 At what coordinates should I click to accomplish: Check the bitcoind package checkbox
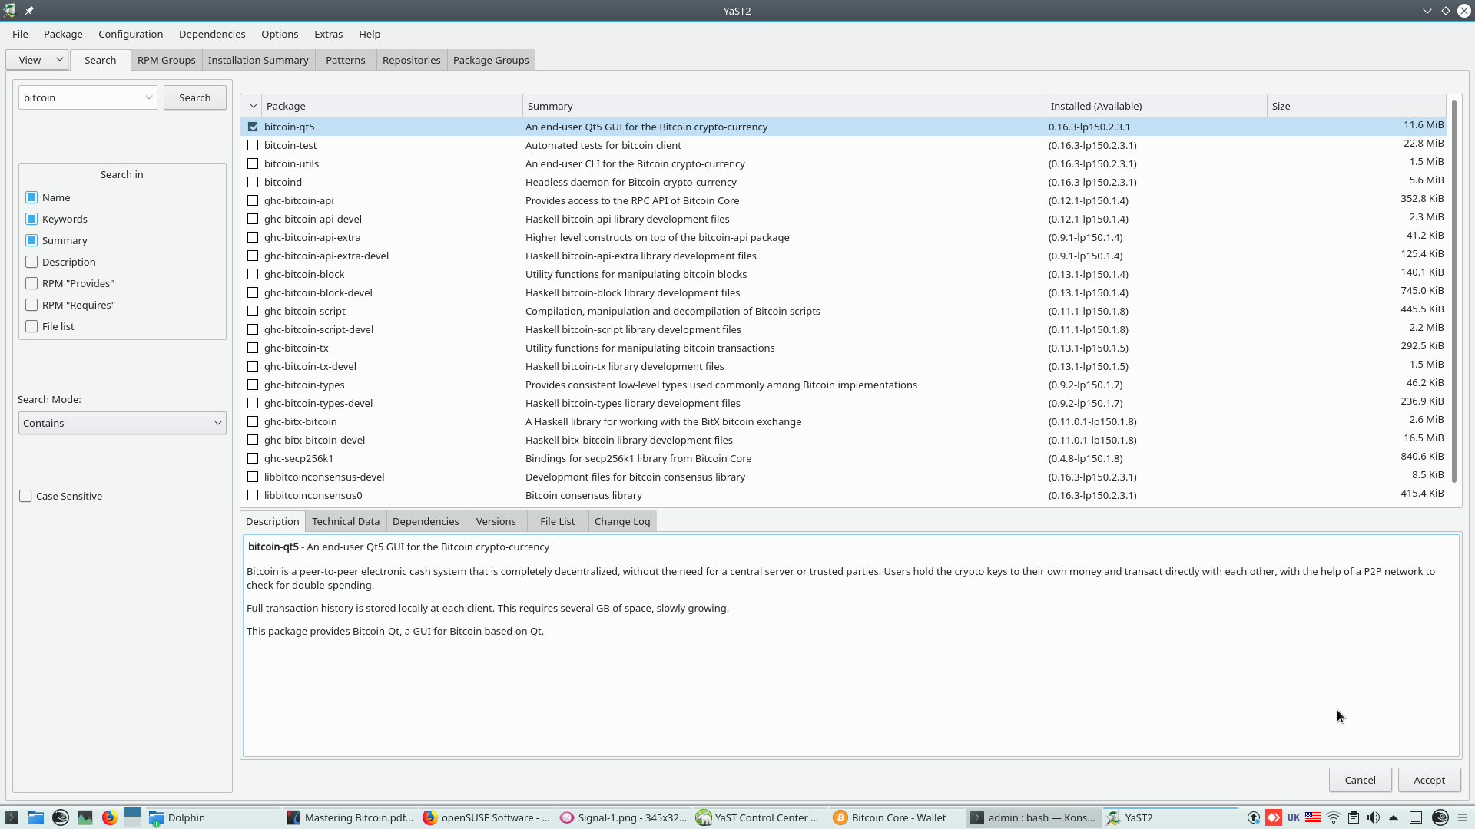click(253, 182)
